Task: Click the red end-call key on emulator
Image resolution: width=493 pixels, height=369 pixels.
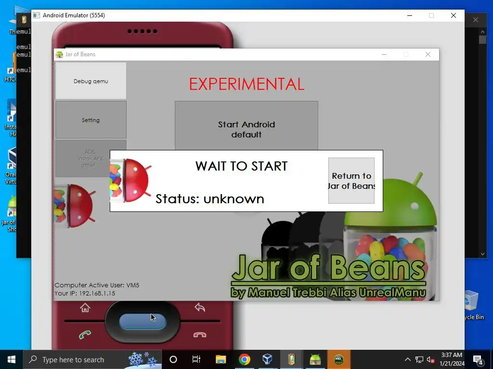Action: click(200, 335)
